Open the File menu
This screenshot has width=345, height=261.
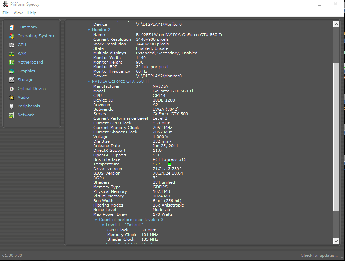tap(6, 13)
